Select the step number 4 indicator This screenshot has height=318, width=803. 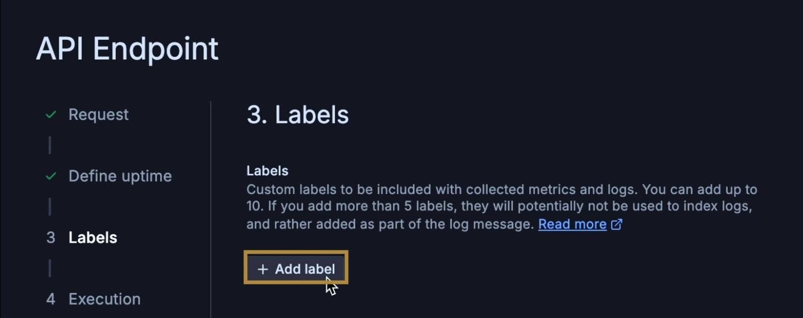pyautogui.click(x=50, y=299)
